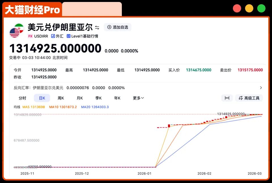Click the USD/Iran flag pair icon
Screen dimensions: 272x183
coord(16,30)
